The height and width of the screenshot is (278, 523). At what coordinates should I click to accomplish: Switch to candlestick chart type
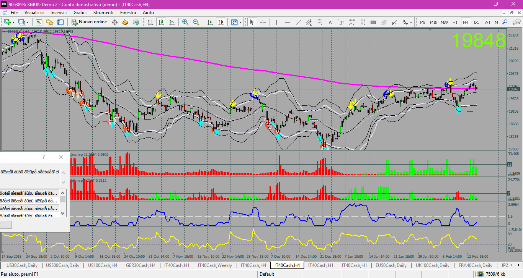tap(161, 22)
